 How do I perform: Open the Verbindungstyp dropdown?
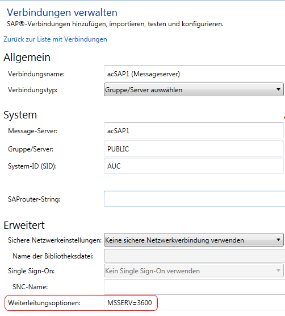194,89
